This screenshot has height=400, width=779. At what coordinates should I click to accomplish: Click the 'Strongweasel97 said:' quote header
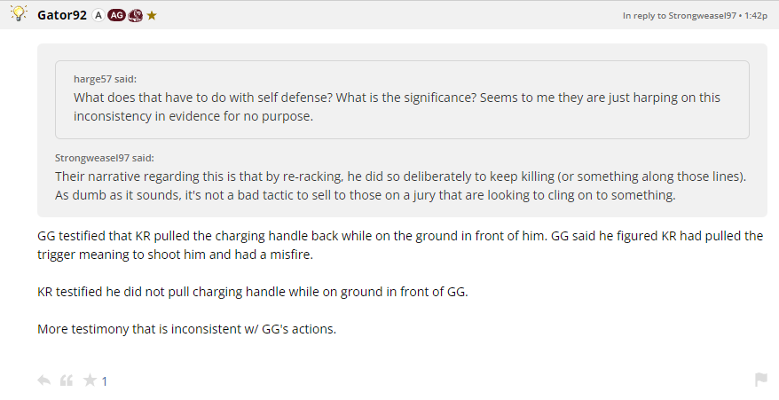[105, 158]
